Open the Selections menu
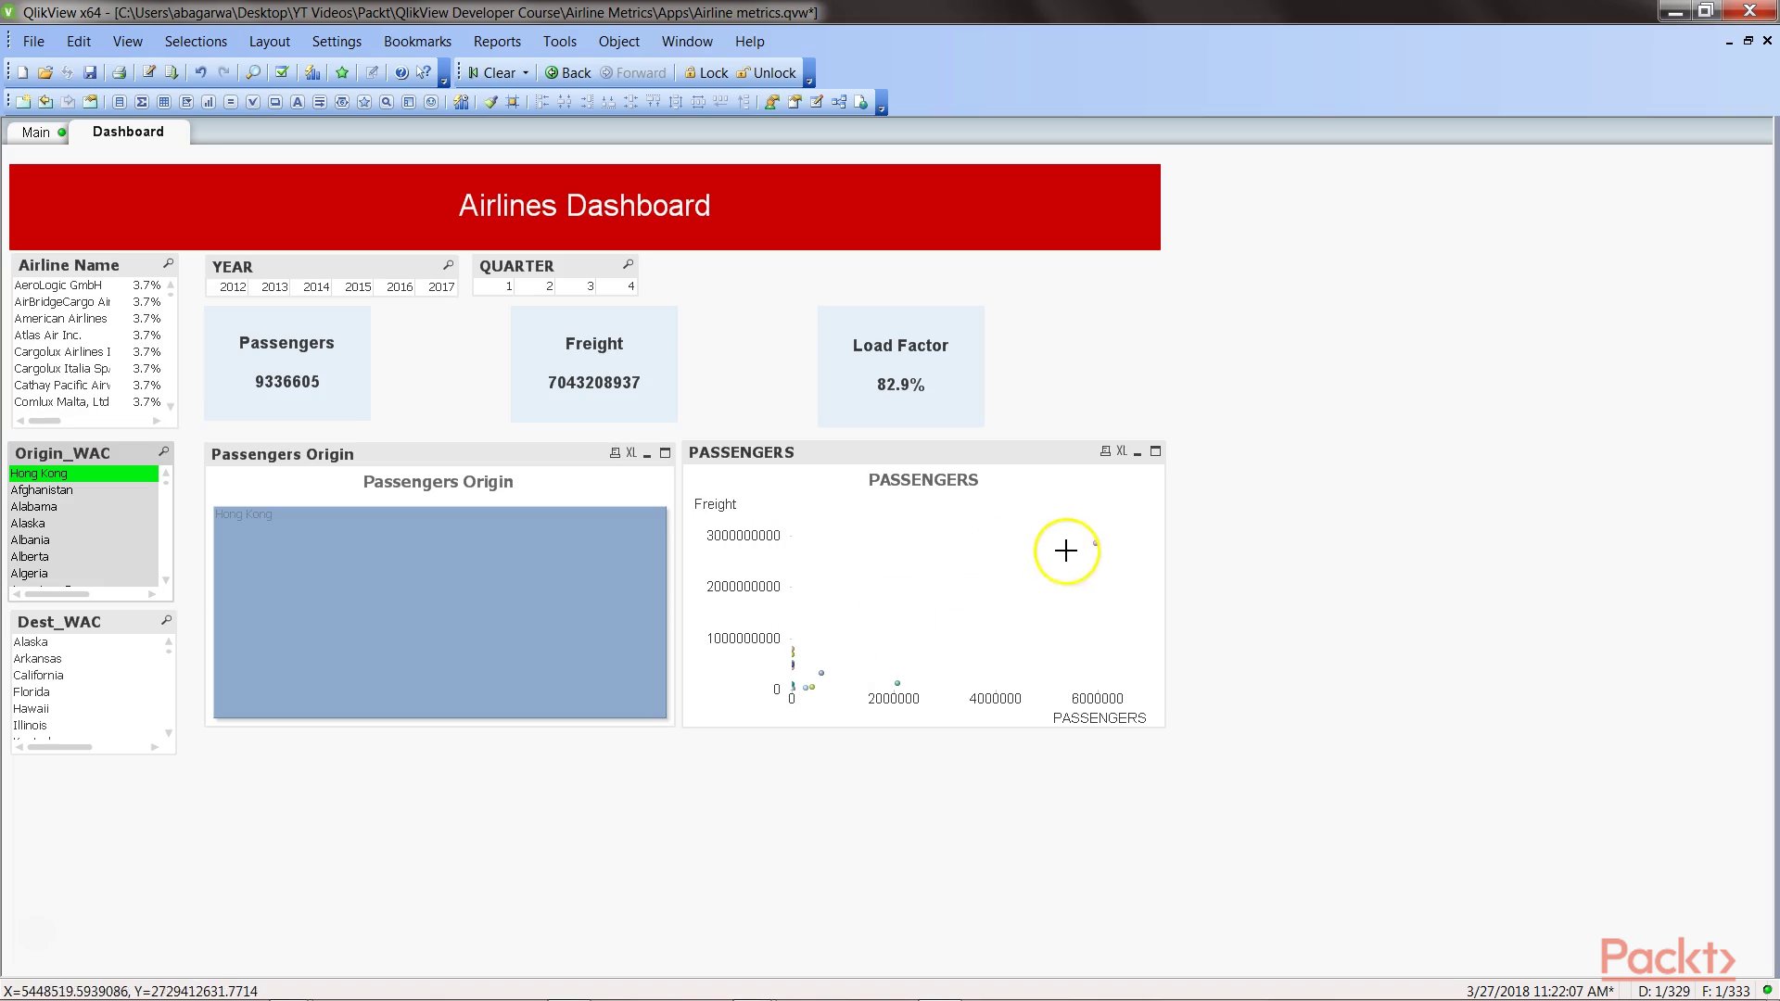1780x1001 pixels. click(196, 42)
